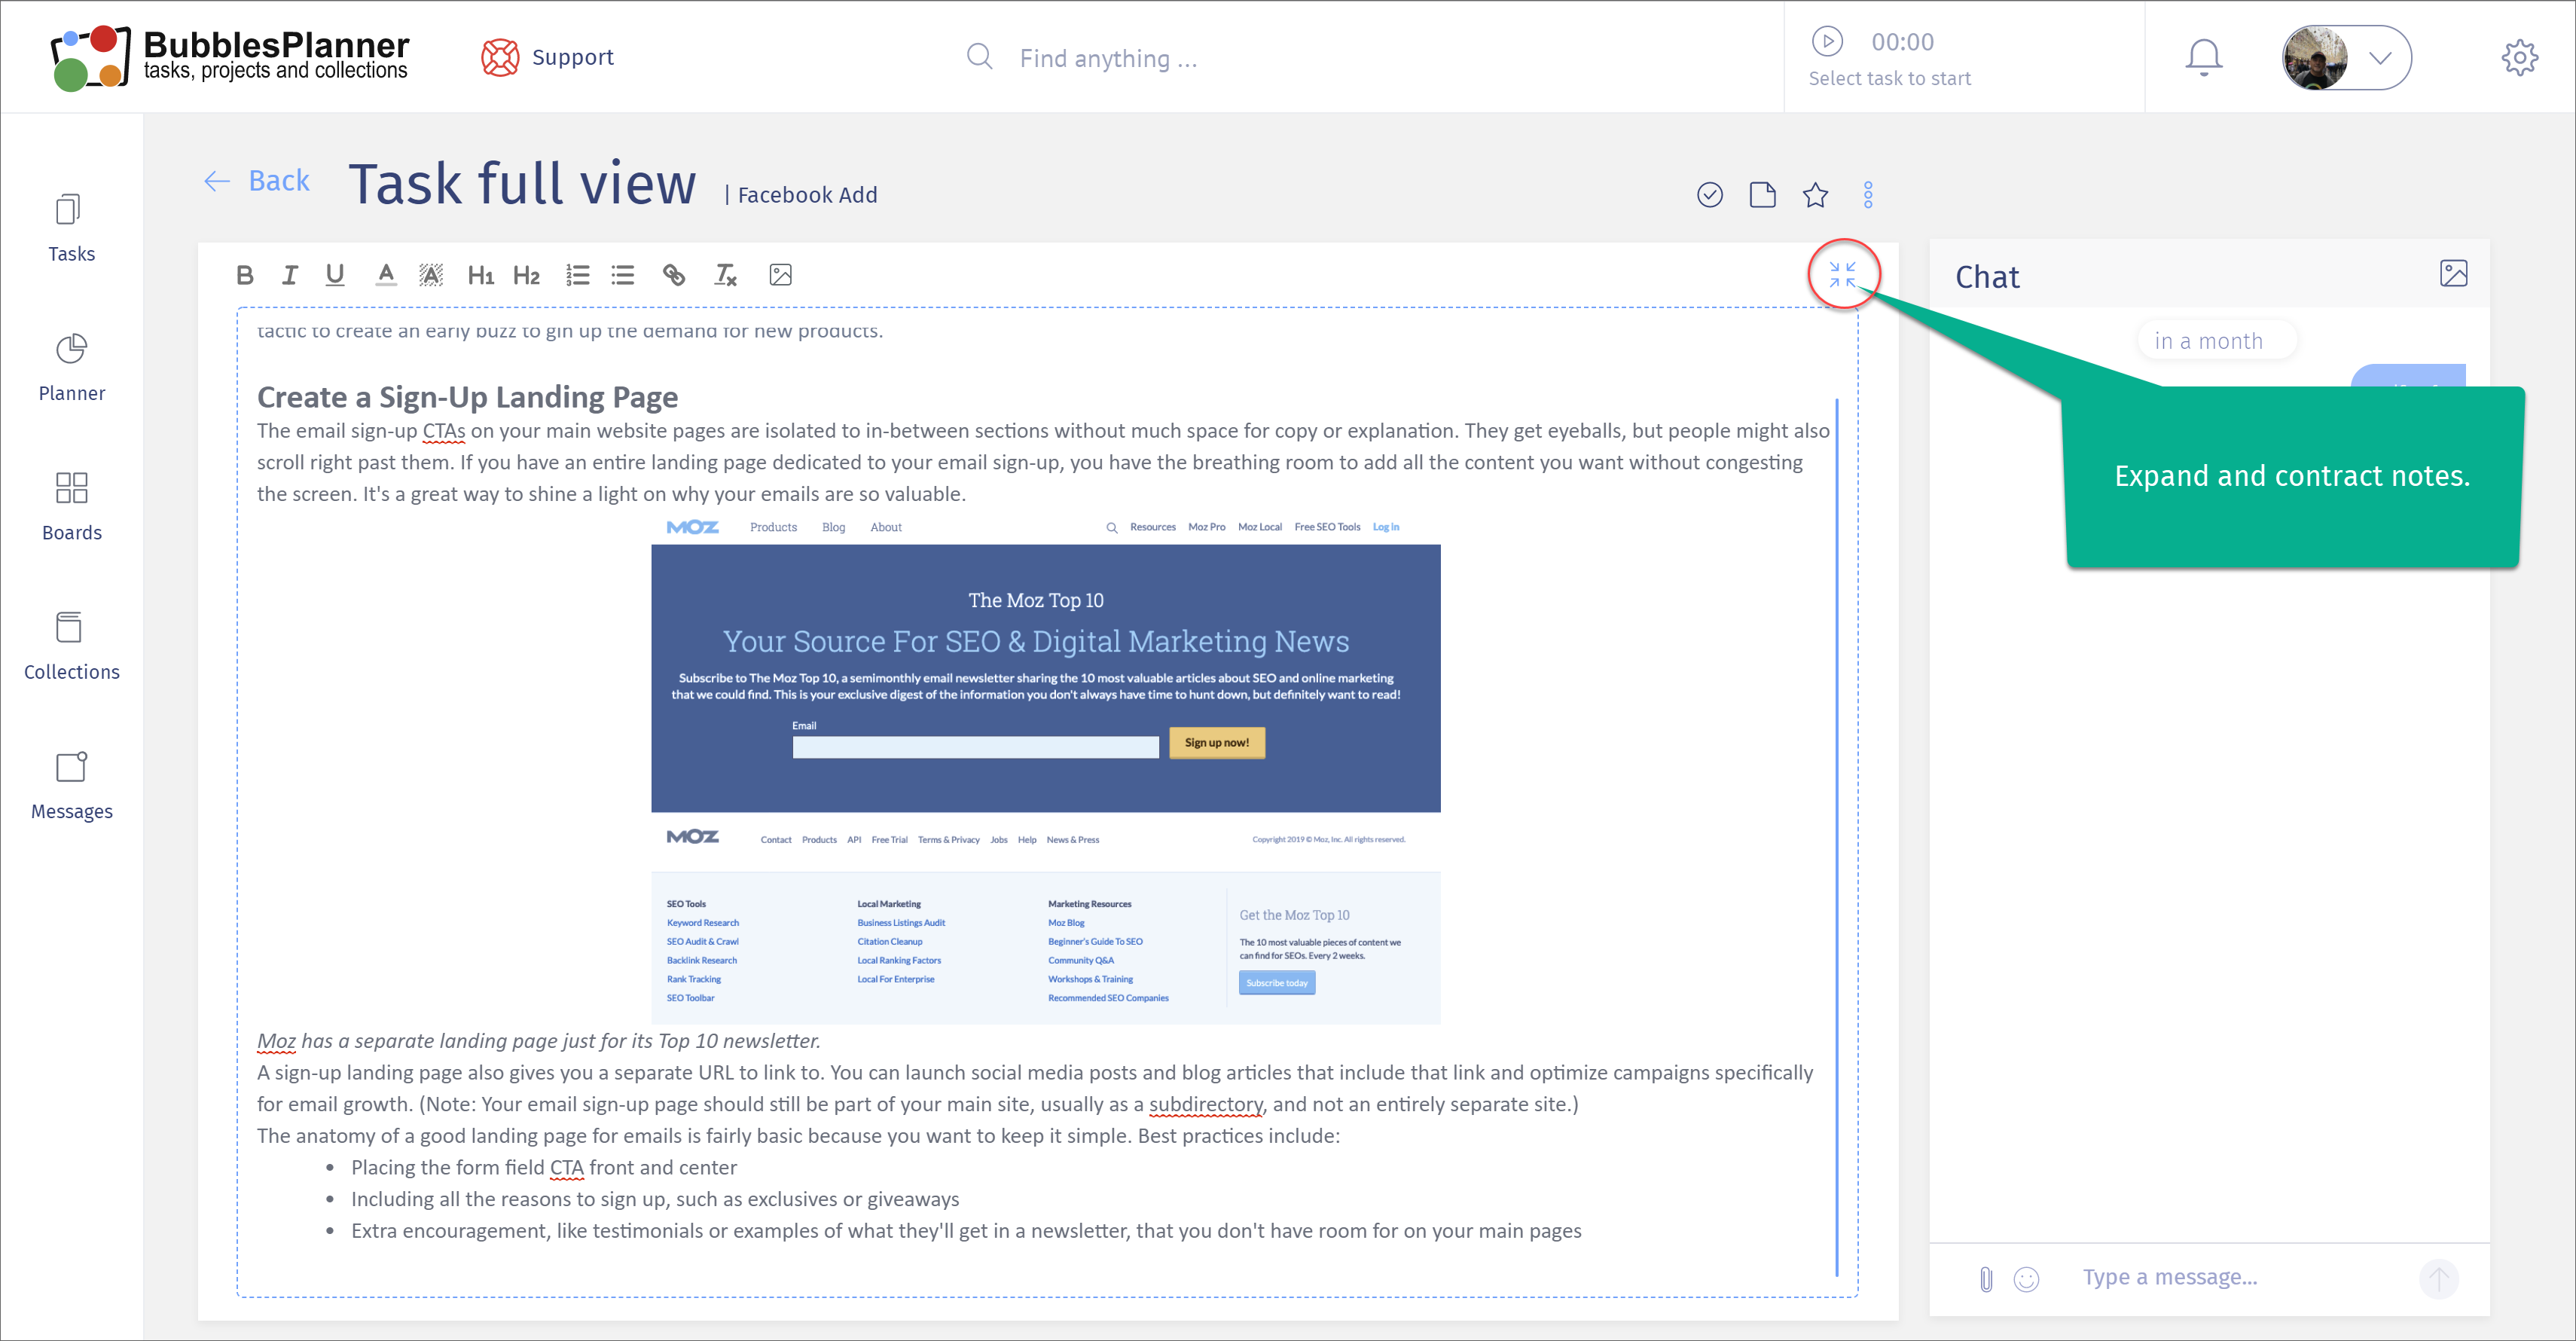The height and width of the screenshot is (1341, 2576).
Task: Insert a hyperlink
Action: [674, 275]
